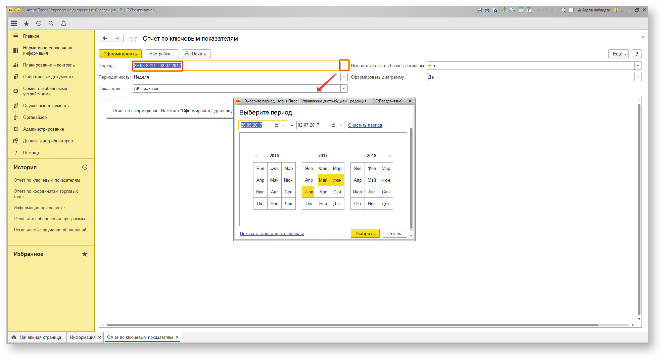Open calendar picker for start date 29.05.2017
Viewport: 664px width, 360px height.
tap(276, 125)
